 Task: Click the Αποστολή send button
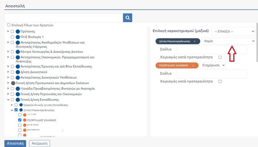[x=15, y=143]
